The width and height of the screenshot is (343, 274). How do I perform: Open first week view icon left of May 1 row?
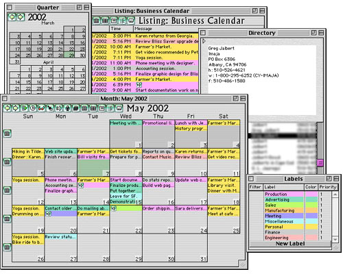pos(8,134)
